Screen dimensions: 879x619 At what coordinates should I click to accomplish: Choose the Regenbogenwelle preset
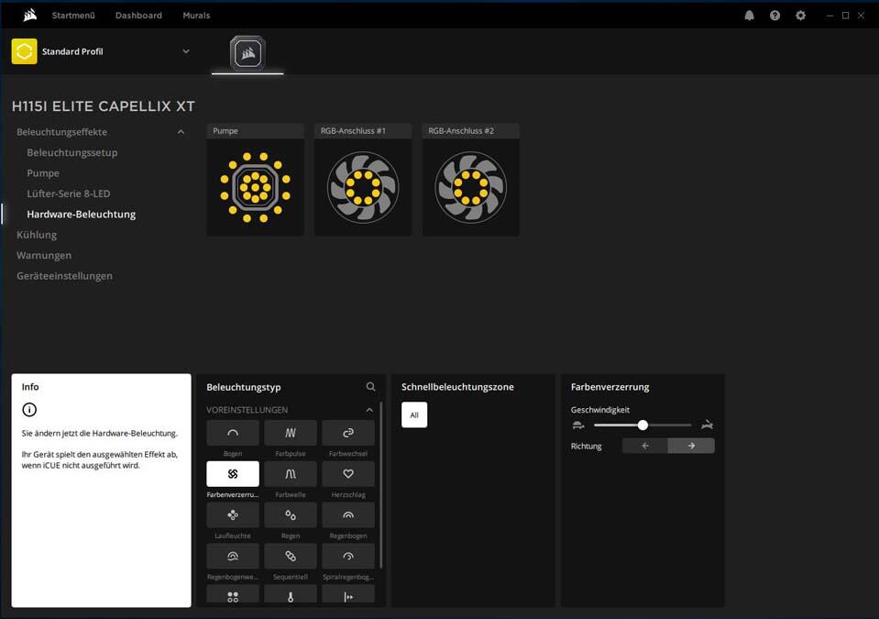233,557
